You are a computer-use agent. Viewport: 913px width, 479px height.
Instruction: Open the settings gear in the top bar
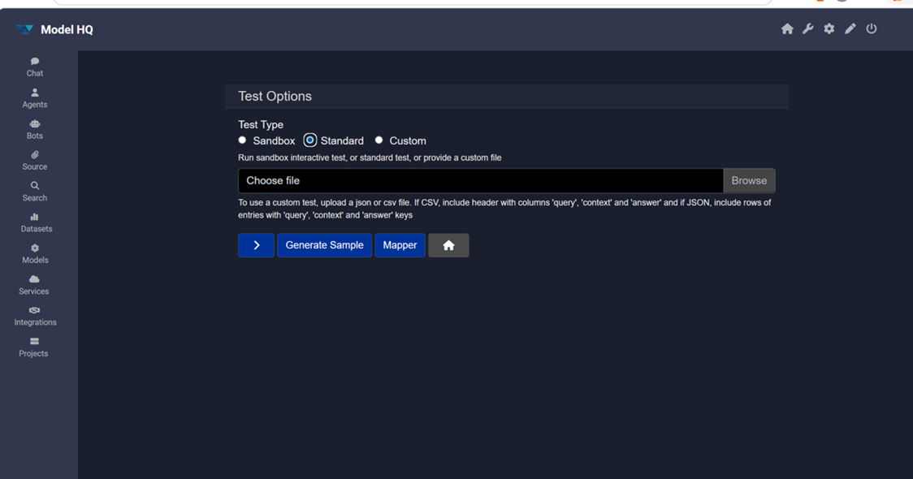[829, 28]
